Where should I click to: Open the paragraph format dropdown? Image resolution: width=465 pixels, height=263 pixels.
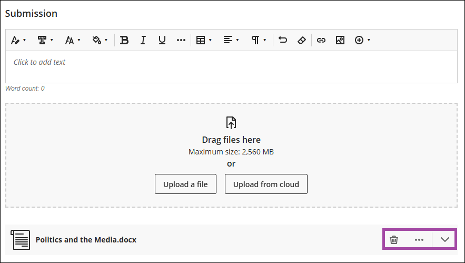tap(258, 40)
